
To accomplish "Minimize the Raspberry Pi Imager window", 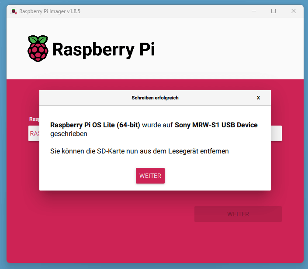I will click(254, 11).
